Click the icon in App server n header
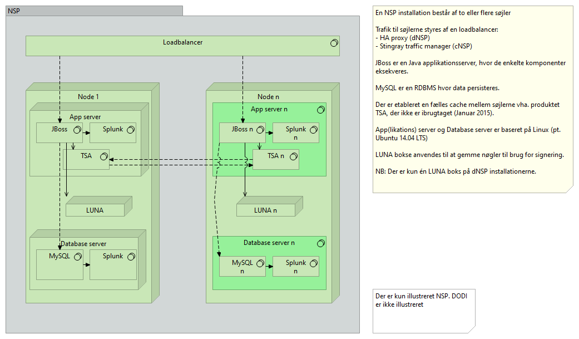Viewport: 579px width, 339px height. [320, 109]
